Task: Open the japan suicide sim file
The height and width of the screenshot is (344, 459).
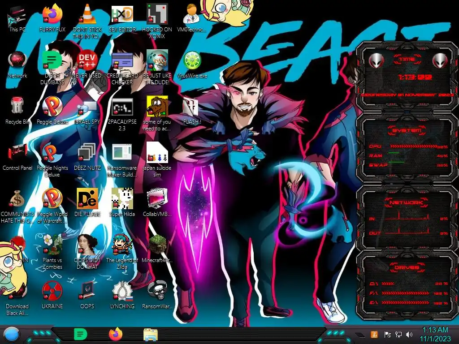Action: (x=157, y=160)
